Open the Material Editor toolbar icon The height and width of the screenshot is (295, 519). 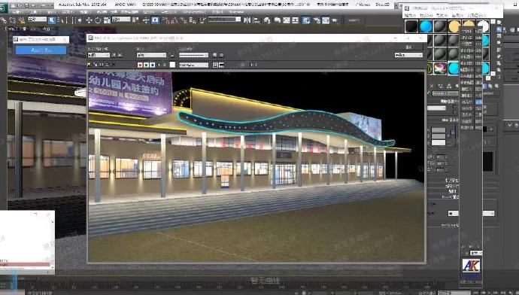tap(306, 20)
